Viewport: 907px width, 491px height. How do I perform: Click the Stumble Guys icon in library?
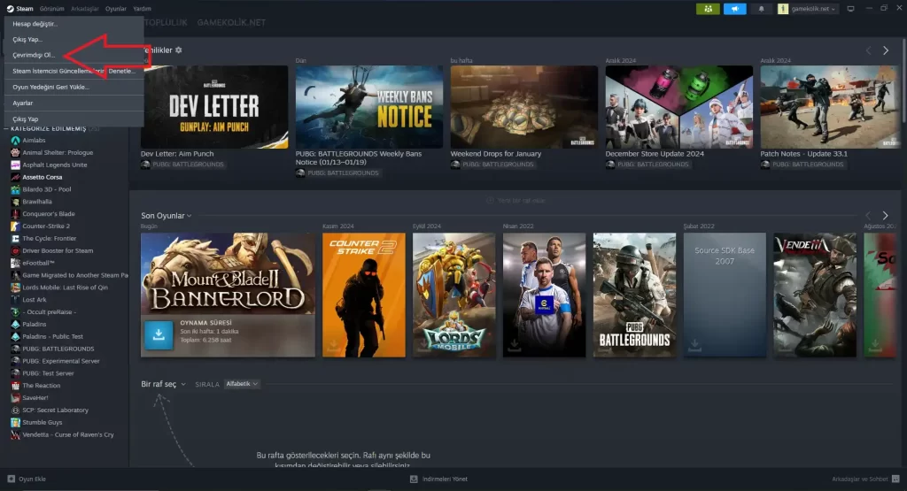(16, 422)
